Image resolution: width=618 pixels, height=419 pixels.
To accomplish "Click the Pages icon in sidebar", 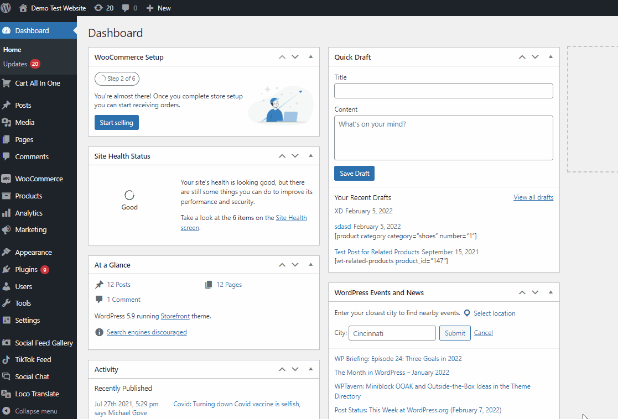I will point(6,139).
